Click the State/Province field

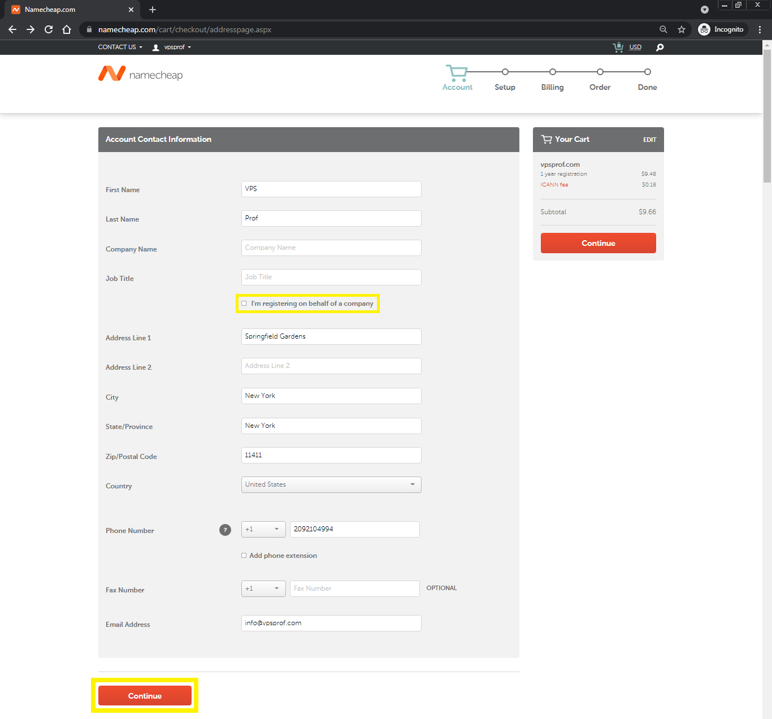point(331,426)
